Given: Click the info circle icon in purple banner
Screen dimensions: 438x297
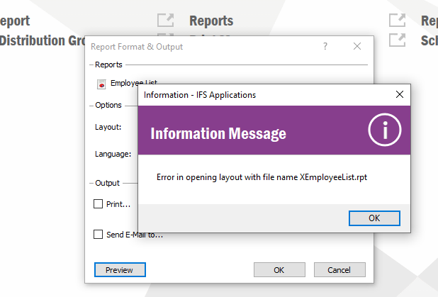Looking at the screenshot, I should point(385,130).
